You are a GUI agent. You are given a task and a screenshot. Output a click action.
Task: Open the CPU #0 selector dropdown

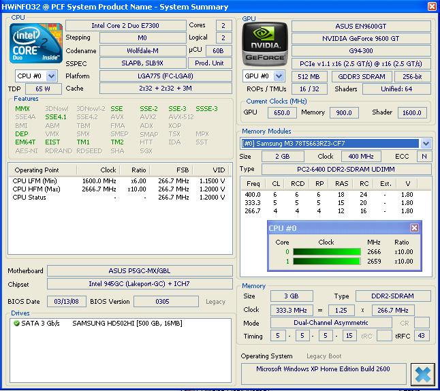[51, 76]
